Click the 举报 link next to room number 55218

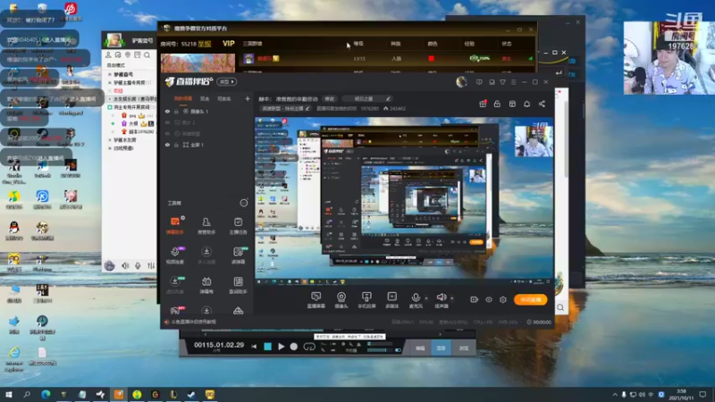(205, 44)
